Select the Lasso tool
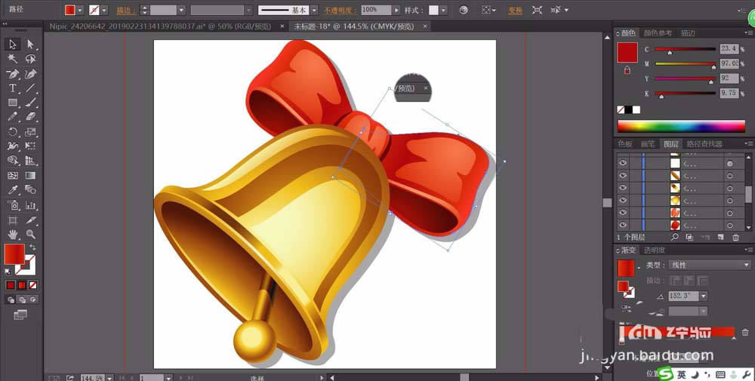 click(31, 59)
